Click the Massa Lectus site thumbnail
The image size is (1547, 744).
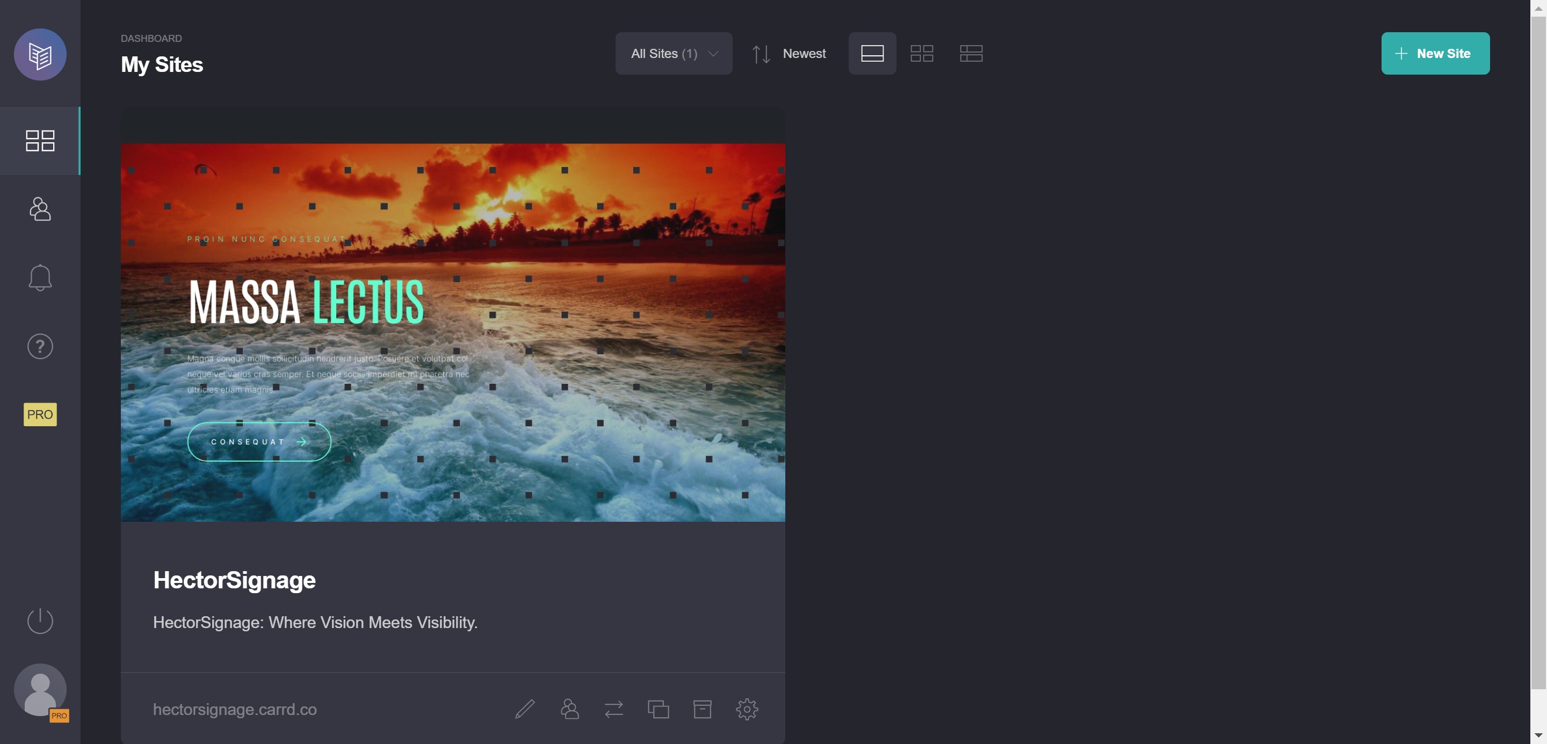coord(453,332)
